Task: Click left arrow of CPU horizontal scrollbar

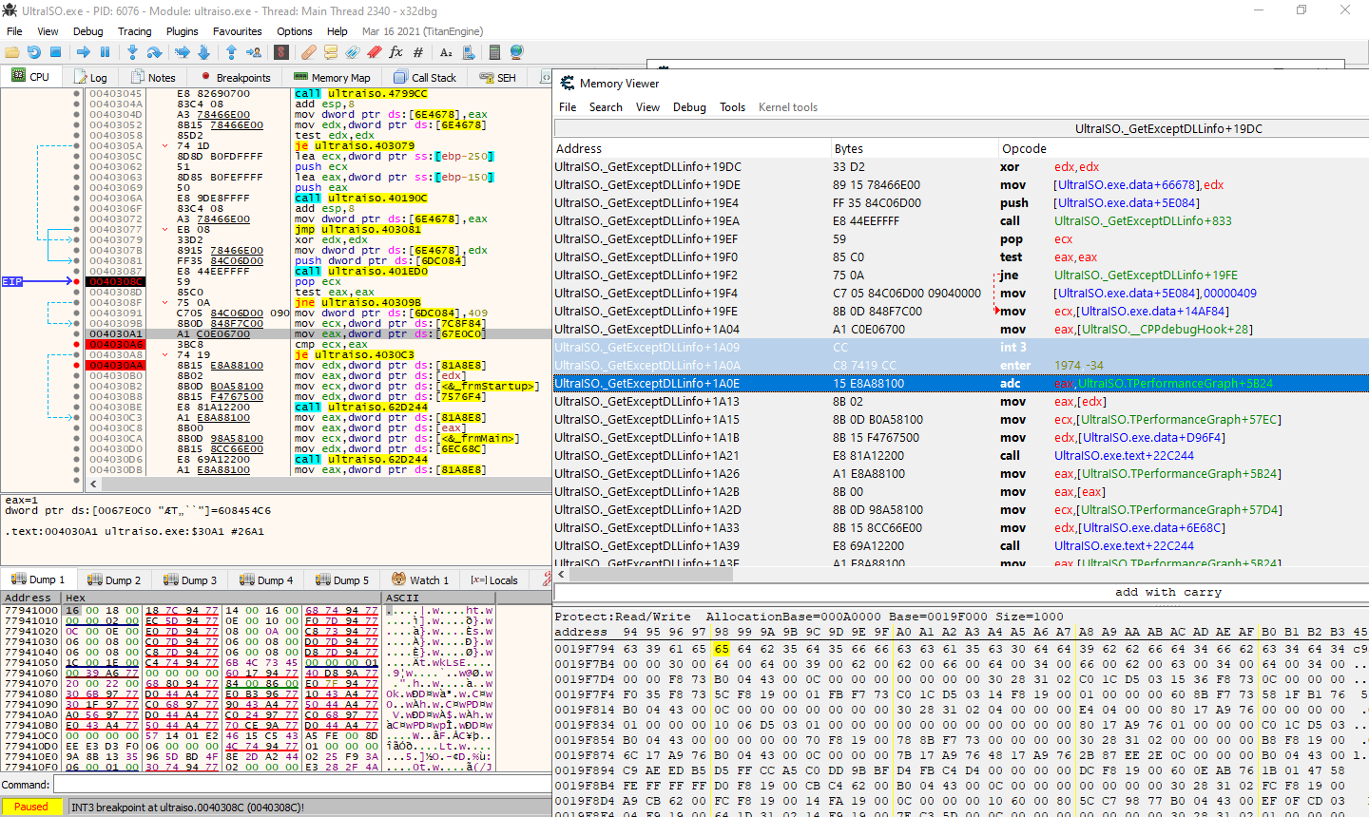Action: click(93, 484)
